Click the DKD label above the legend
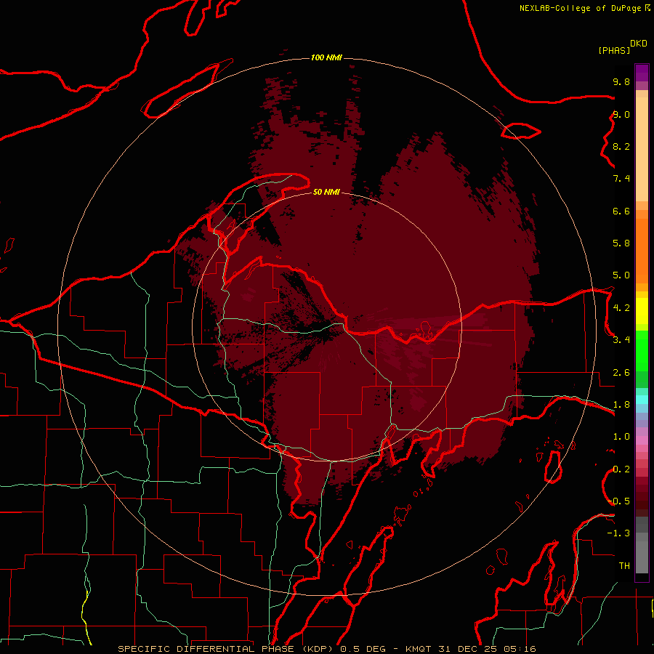The image size is (654, 654). coord(639,44)
